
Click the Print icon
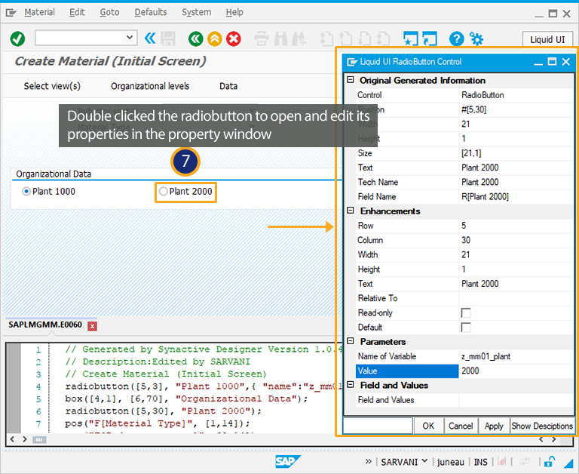tap(262, 38)
